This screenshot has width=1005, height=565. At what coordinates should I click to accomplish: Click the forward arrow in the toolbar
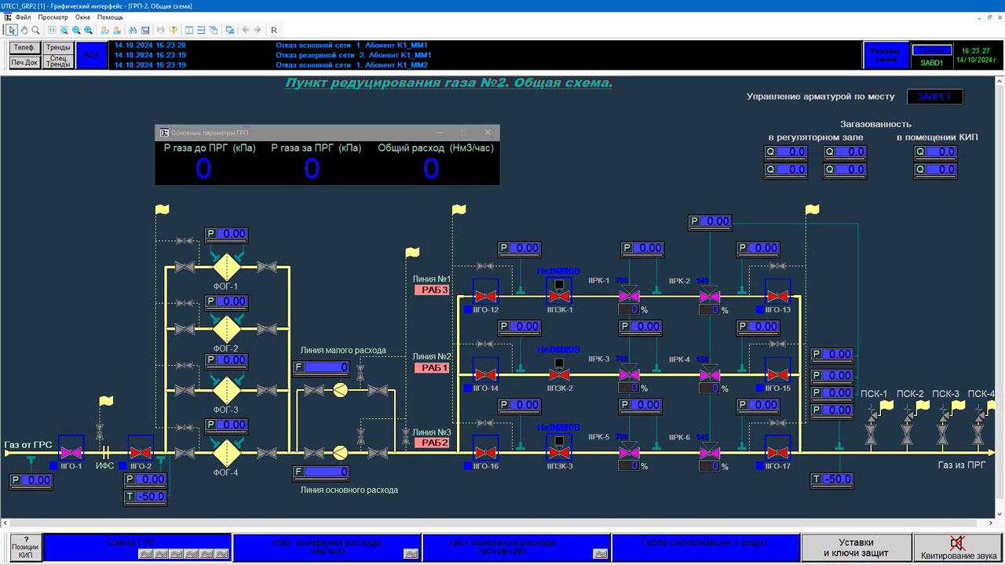257,30
